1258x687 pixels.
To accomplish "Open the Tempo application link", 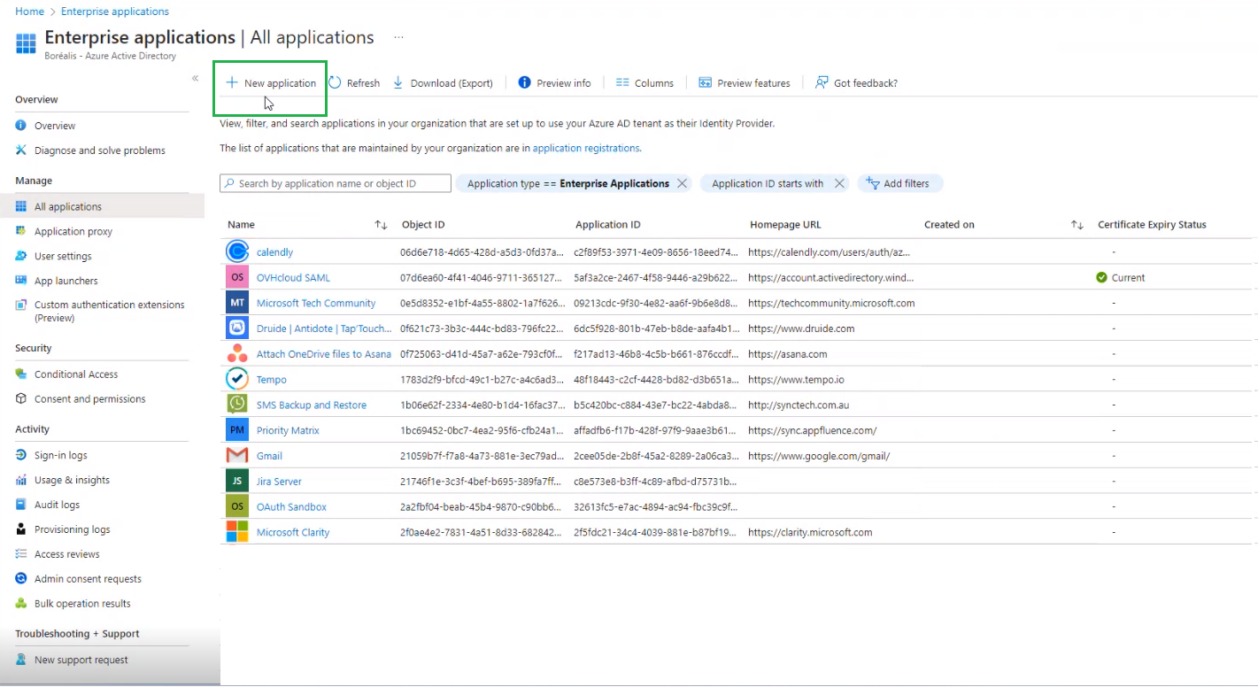I will (x=272, y=380).
